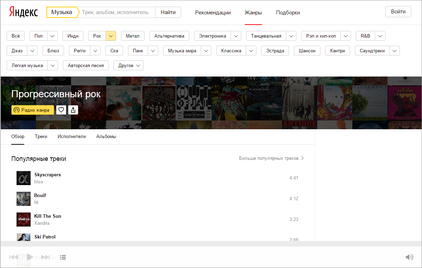Open artist Irisa link
This screenshot has width=422, height=268.
tap(39, 182)
